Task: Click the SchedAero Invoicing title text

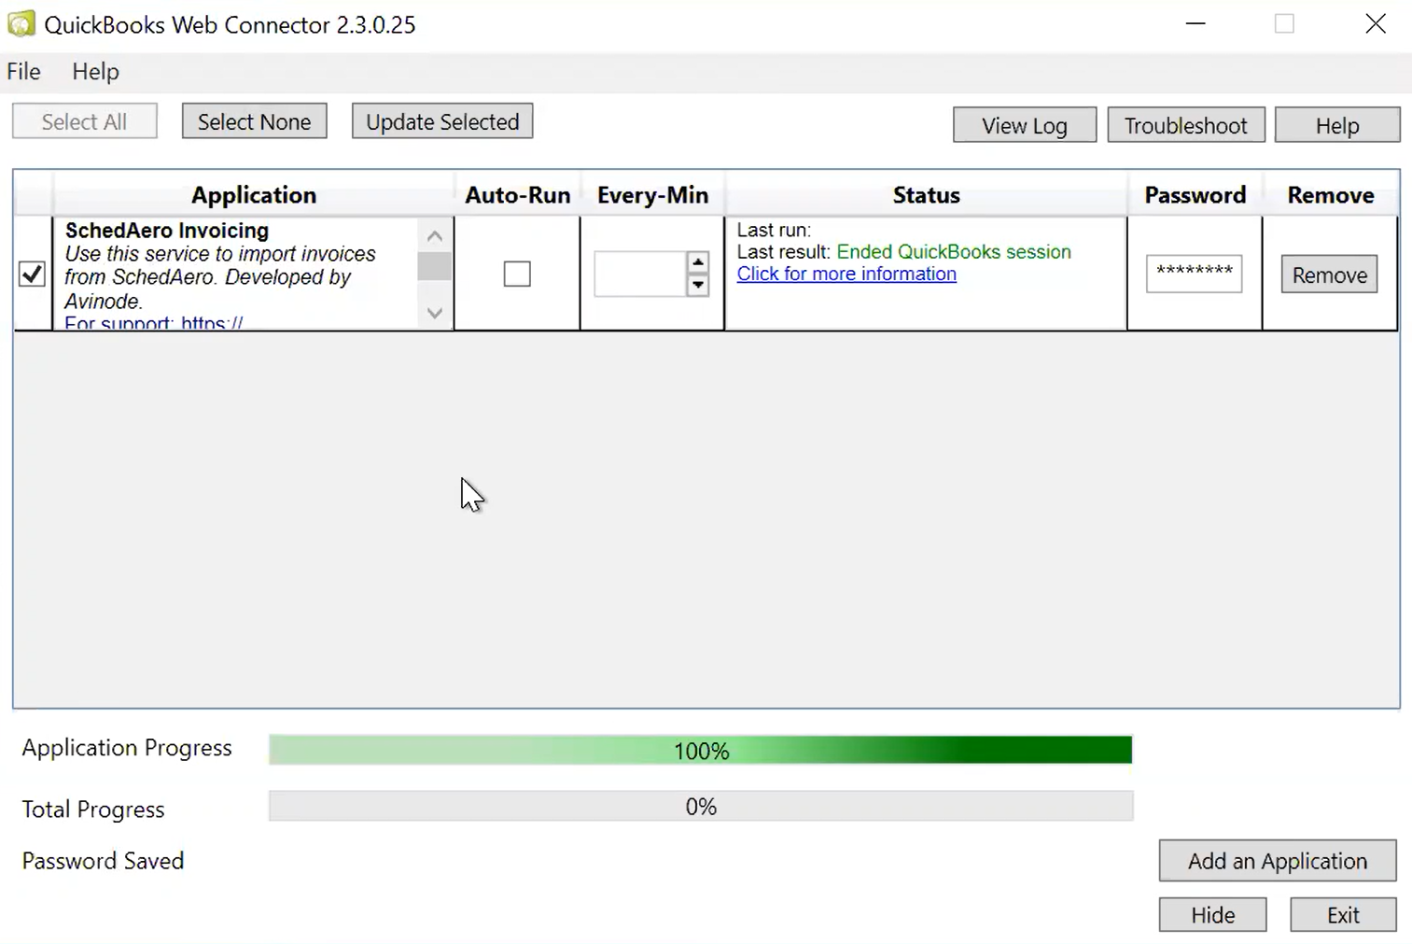Action: (x=167, y=231)
